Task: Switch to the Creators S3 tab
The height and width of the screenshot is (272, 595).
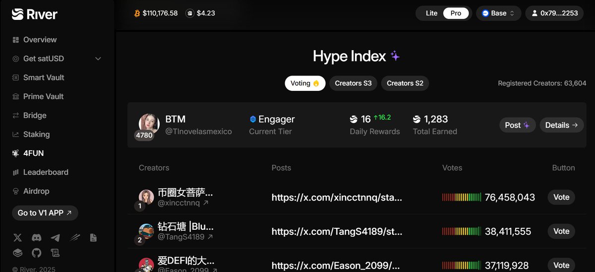Action: click(353, 83)
